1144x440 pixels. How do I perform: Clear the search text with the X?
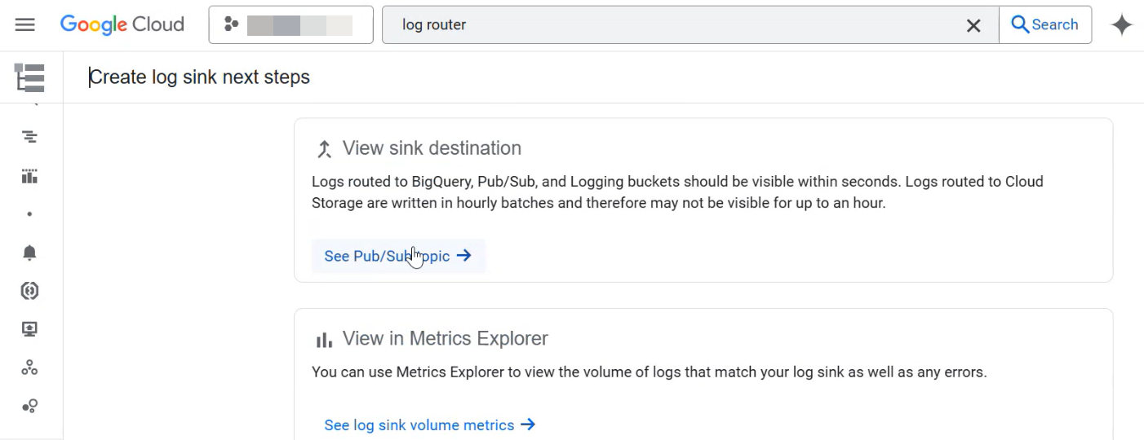click(x=973, y=25)
